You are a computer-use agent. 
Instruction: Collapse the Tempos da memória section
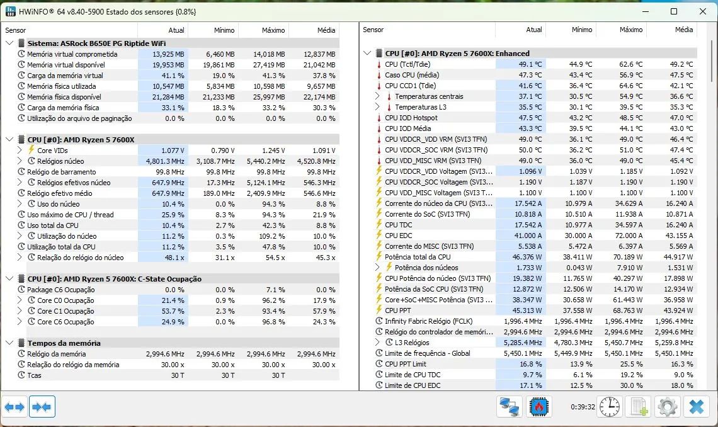pos(9,343)
